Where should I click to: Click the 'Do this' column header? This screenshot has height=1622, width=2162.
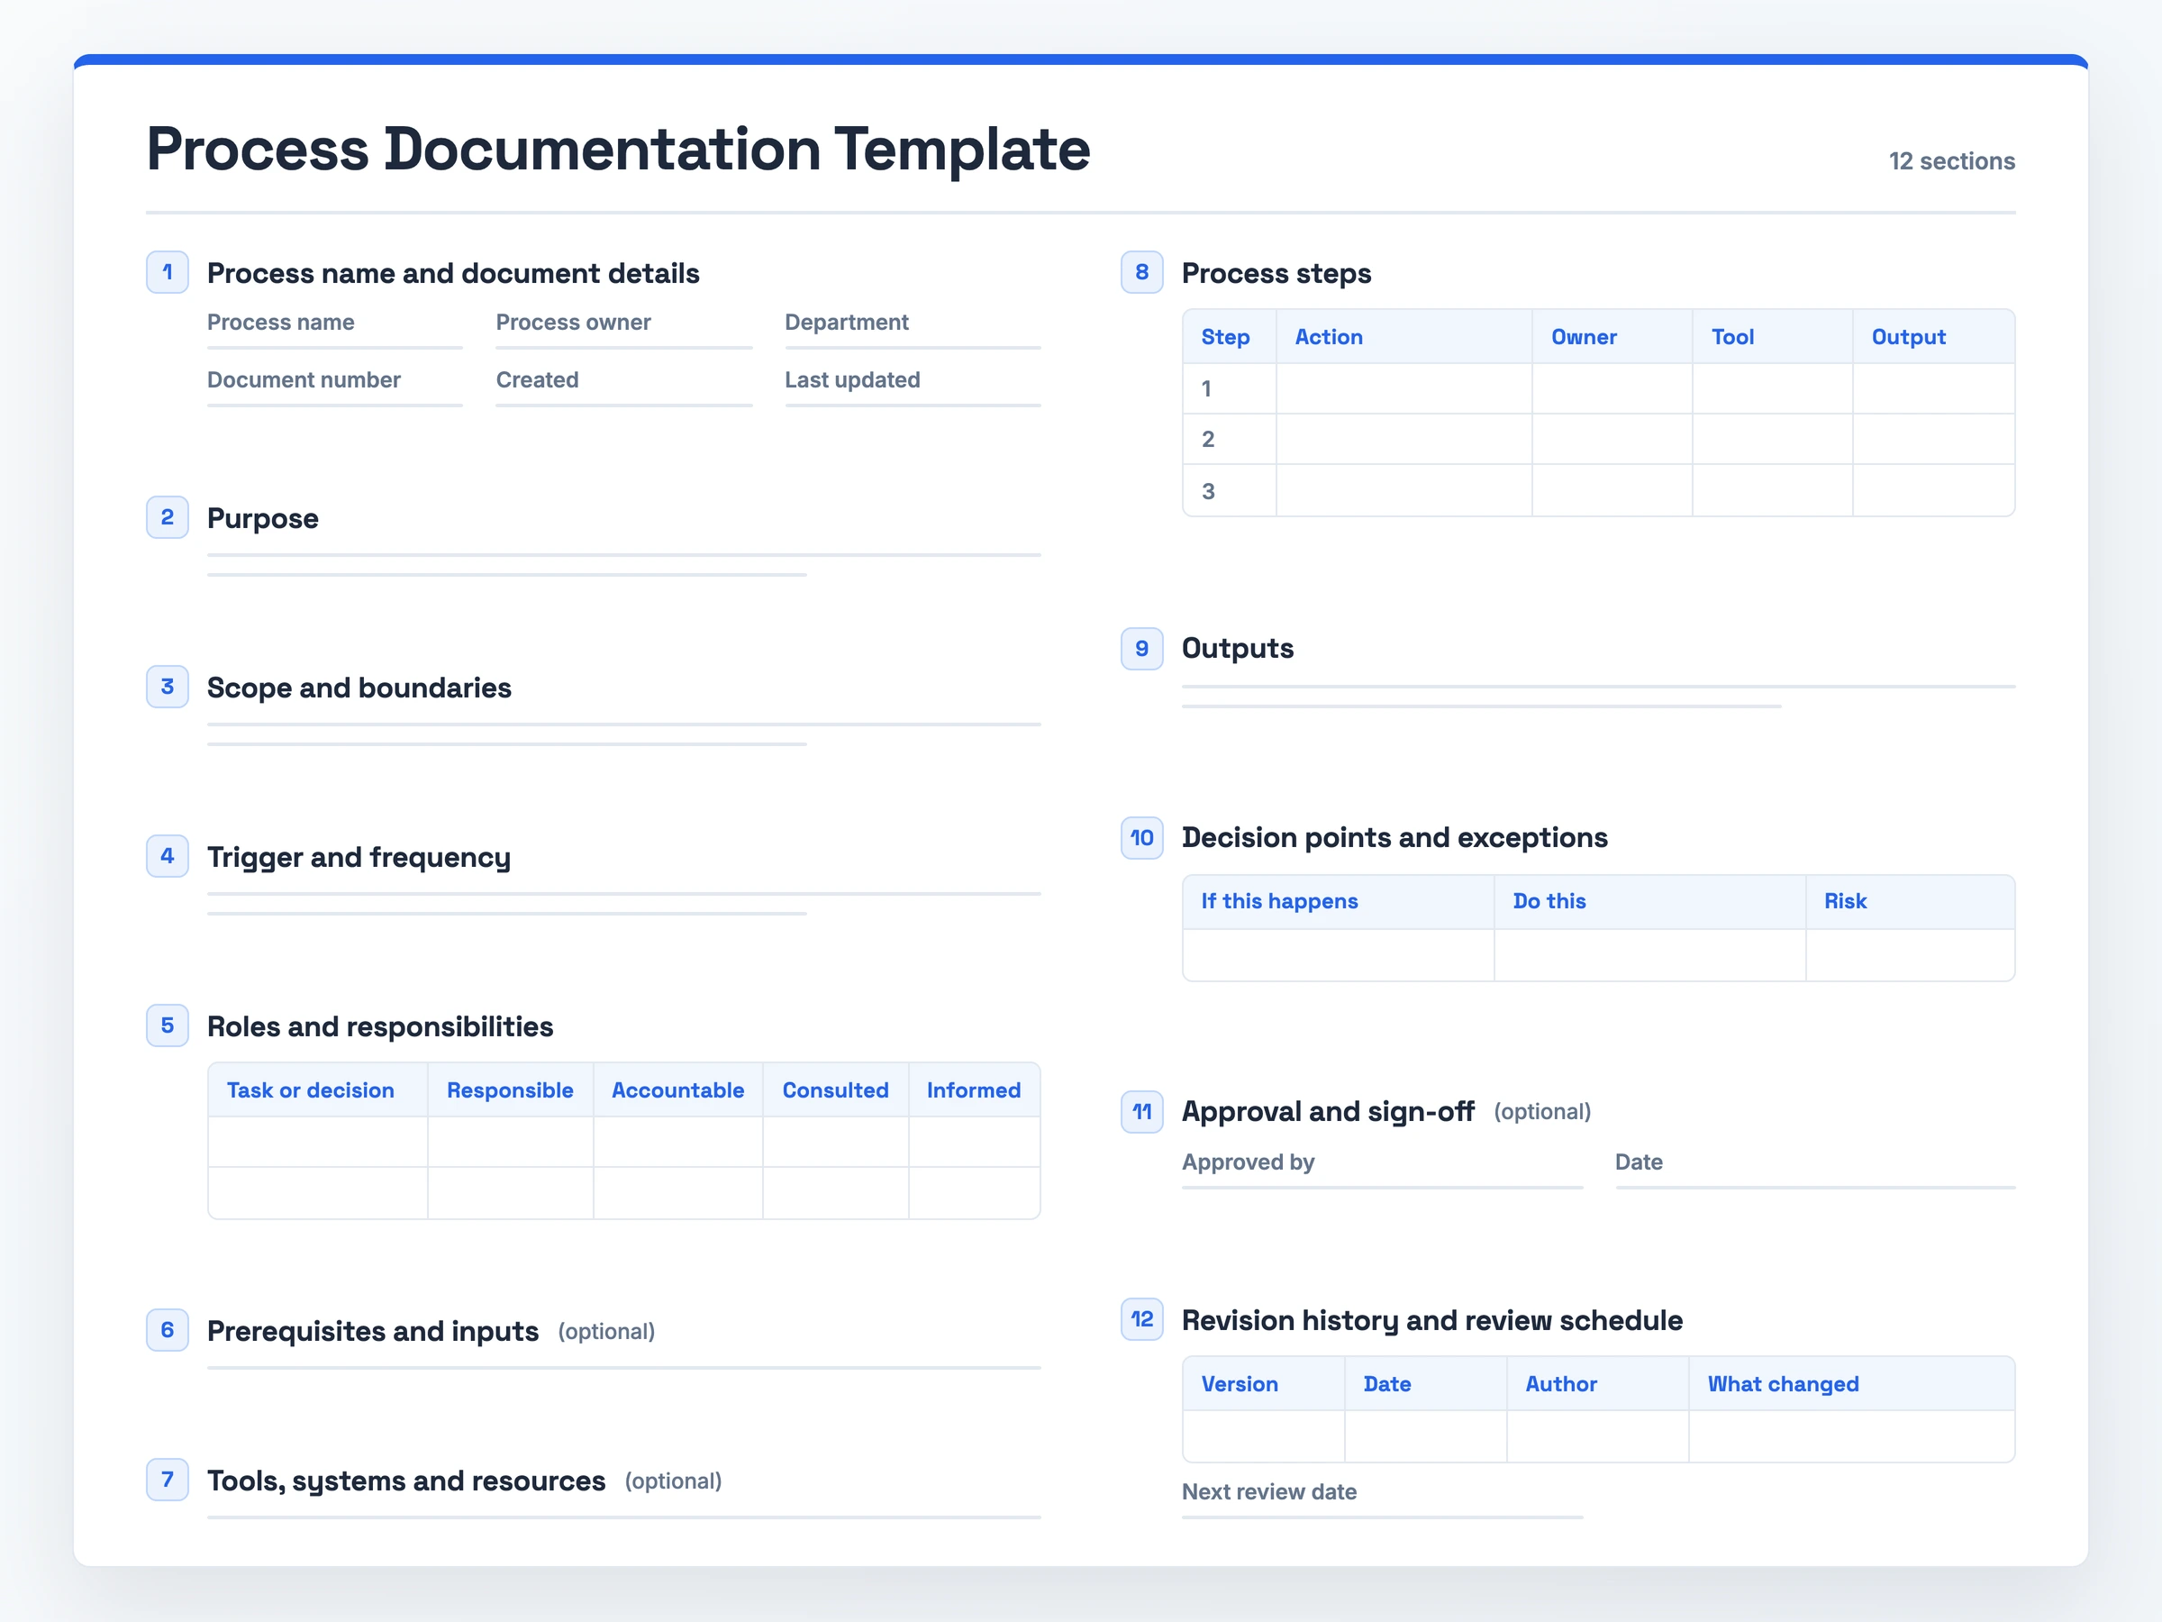(1649, 901)
